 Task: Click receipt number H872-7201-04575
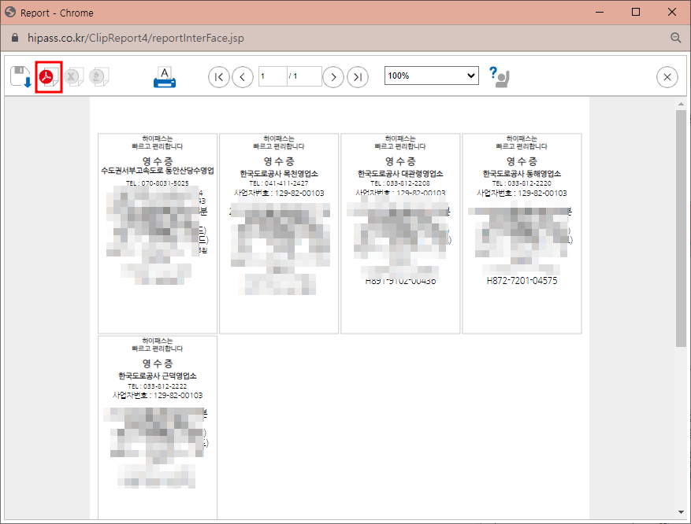pos(522,281)
